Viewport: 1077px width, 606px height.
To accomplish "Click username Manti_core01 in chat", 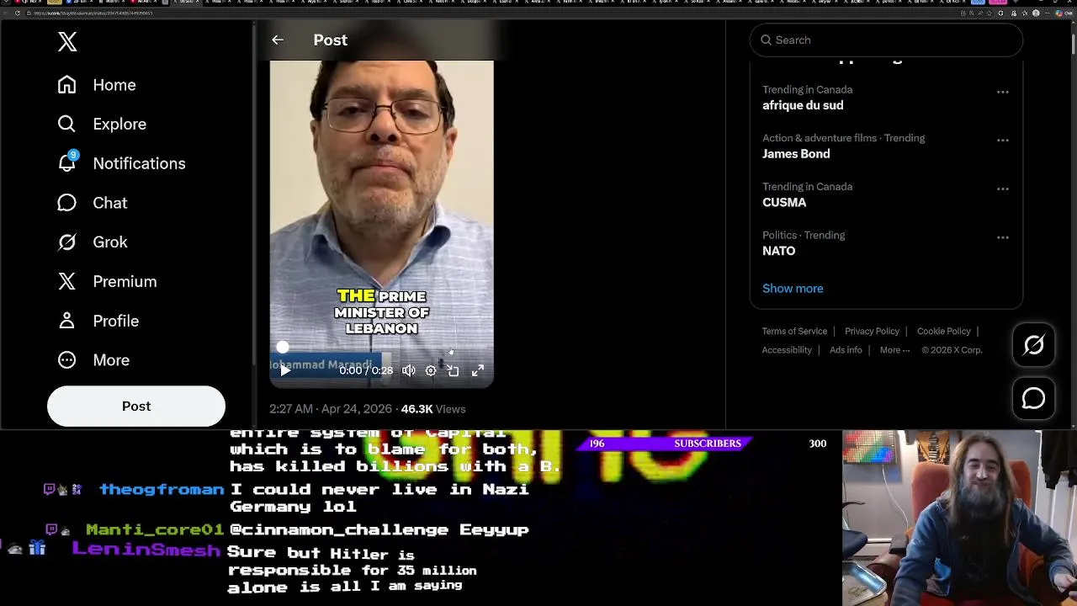I will [x=155, y=529].
